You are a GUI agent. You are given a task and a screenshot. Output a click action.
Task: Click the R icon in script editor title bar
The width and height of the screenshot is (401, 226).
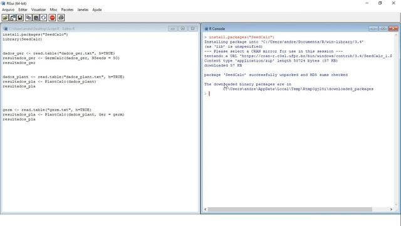pyautogui.click(x=6, y=29)
